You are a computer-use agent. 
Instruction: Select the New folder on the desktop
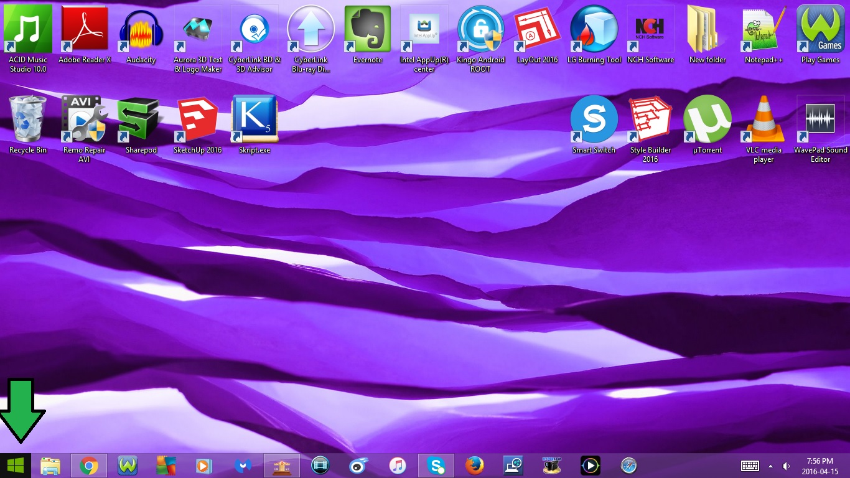coord(708,35)
